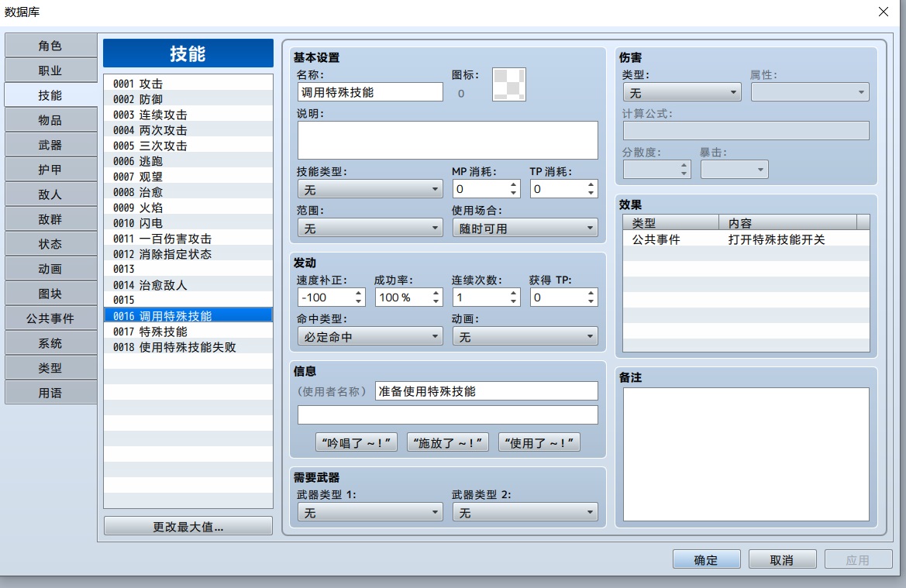The width and height of the screenshot is (906, 588).
Task: Click the skill icon preview box
Action: point(509,84)
